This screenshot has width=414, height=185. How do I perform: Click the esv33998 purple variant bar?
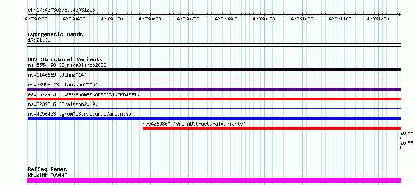tap(214, 89)
